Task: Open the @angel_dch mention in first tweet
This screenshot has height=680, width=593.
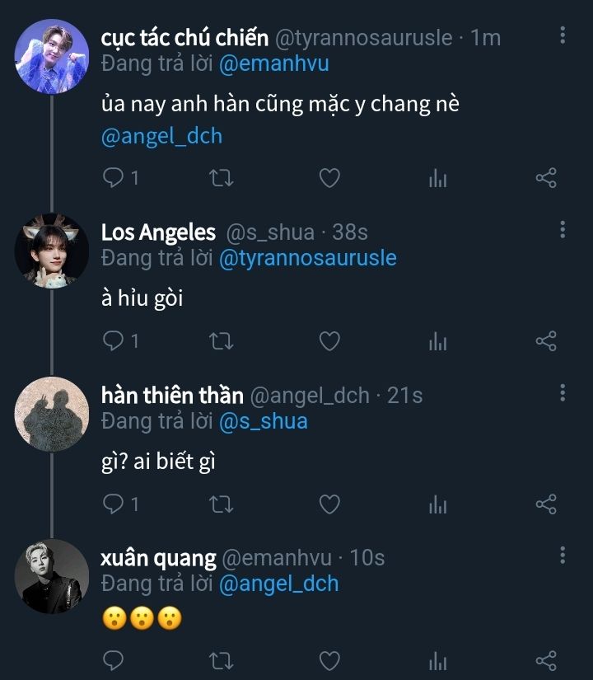Action: (161, 136)
